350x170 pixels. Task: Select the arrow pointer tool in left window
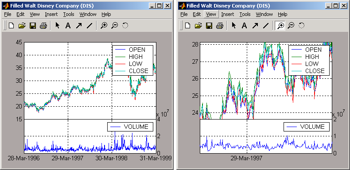tap(57, 26)
